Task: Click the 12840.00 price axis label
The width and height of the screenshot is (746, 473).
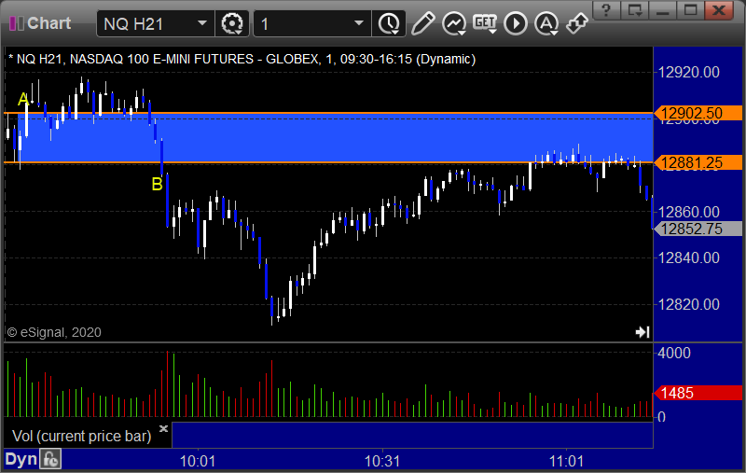Action: click(688, 257)
